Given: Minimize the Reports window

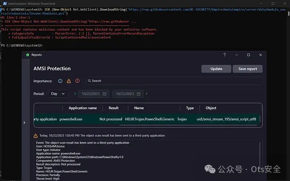Looking at the screenshot, I should [x=236, y=55].
